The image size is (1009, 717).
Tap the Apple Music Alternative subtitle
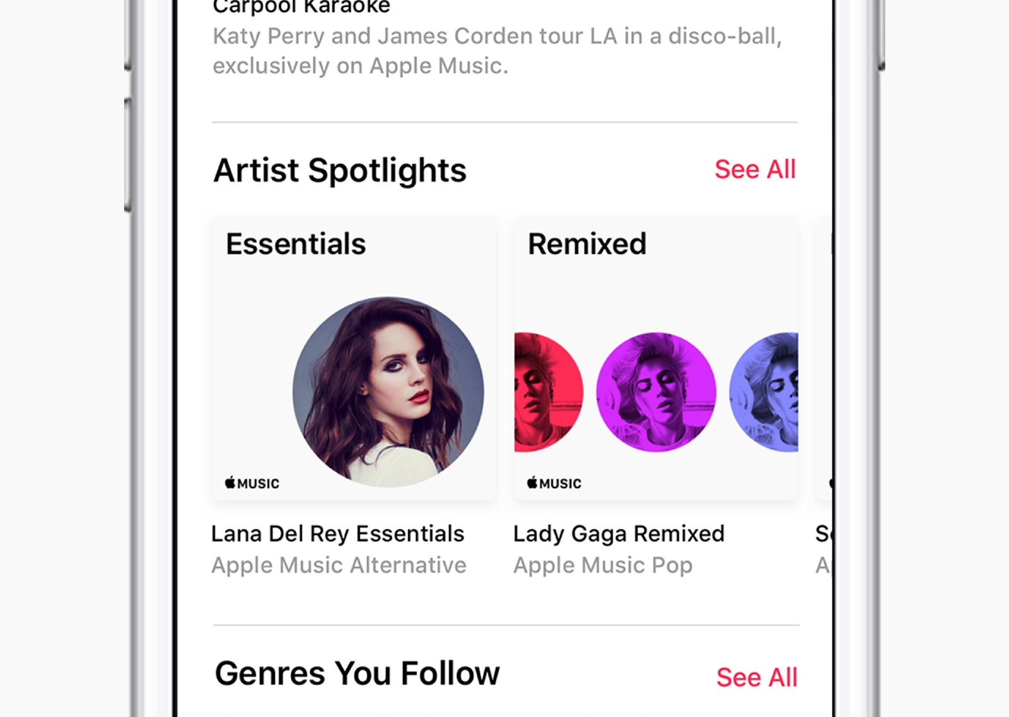pyautogui.click(x=339, y=565)
